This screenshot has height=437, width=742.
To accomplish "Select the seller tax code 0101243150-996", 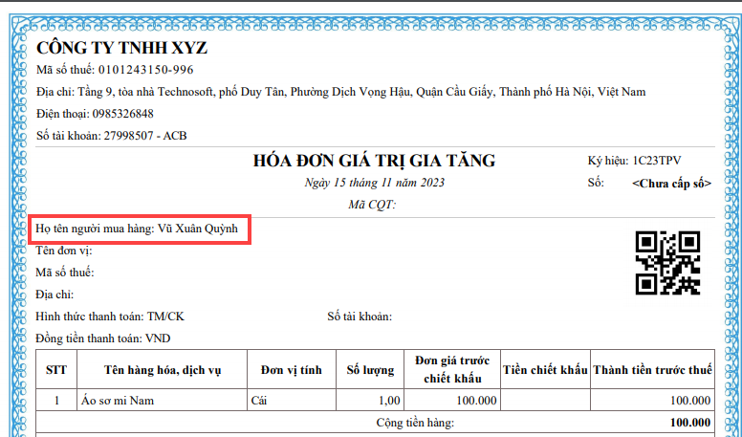I will (x=143, y=70).
